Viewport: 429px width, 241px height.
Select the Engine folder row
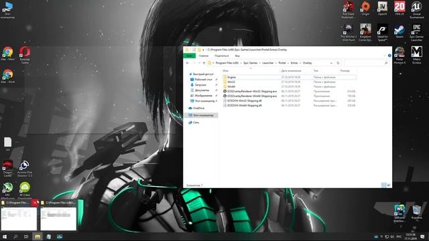pos(289,78)
